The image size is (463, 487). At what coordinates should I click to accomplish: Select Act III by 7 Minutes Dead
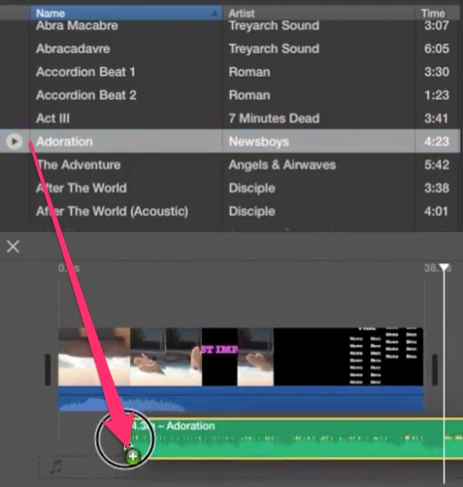coord(230,119)
